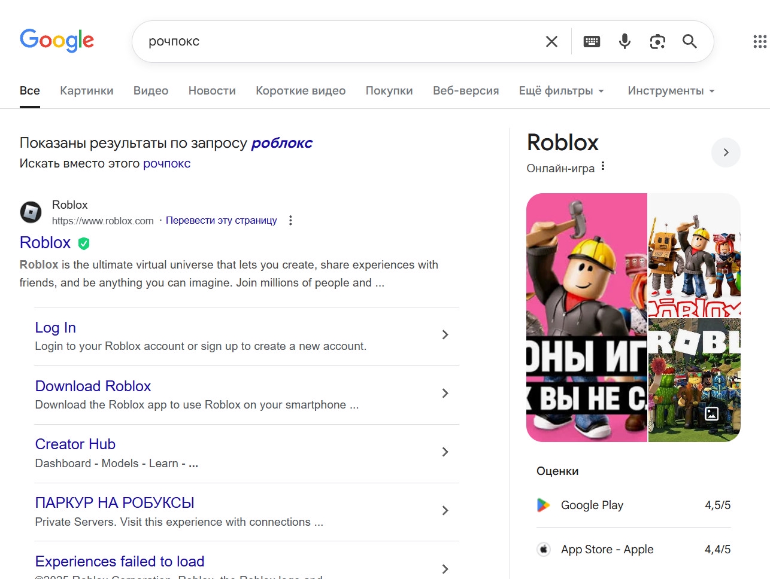Open the on-screen keyboard input tool
Image resolution: width=770 pixels, height=579 pixels.
pyautogui.click(x=592, y=41)
